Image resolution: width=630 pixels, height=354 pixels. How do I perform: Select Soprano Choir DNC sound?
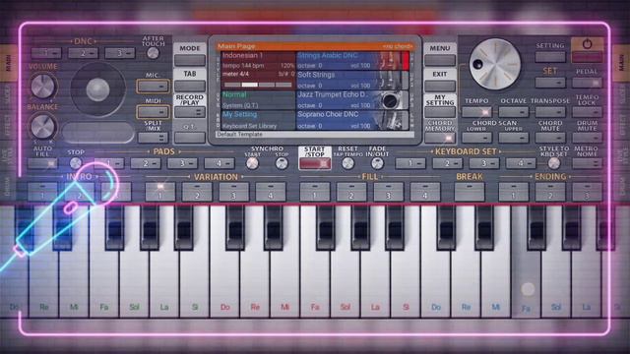352,120
